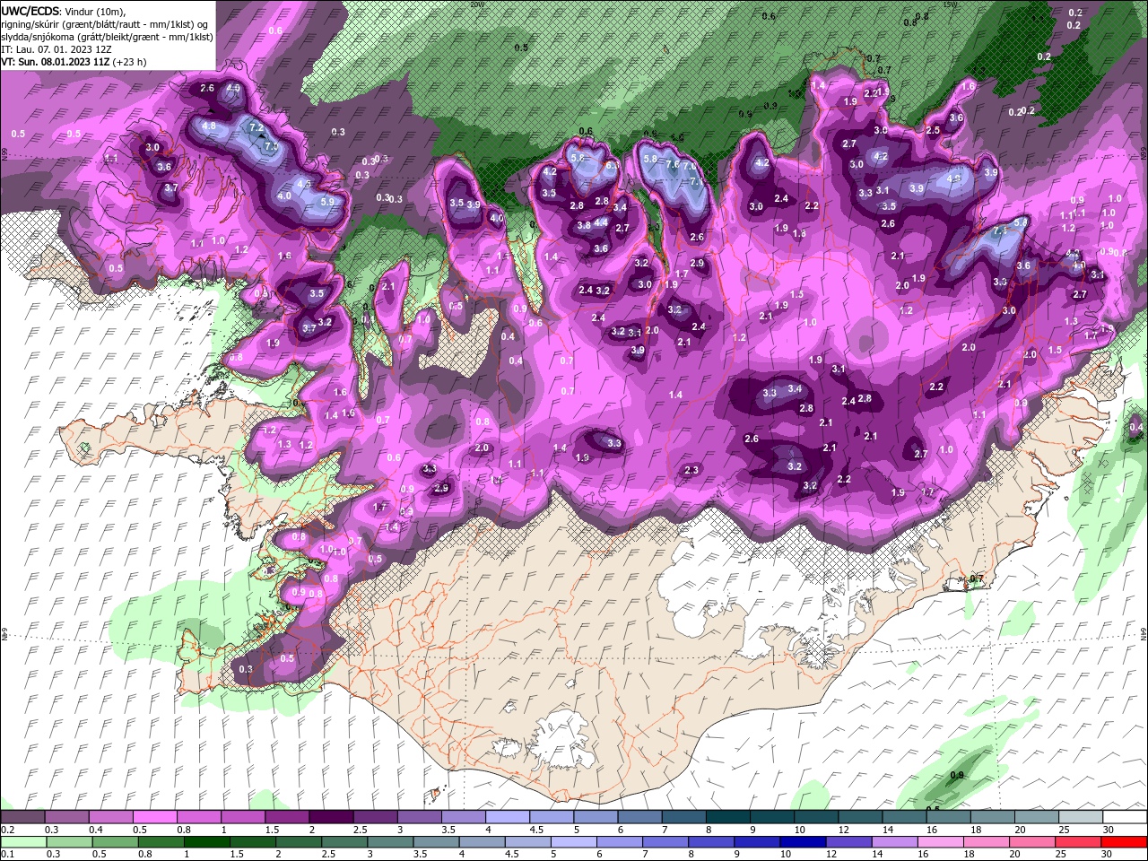Viewport: 1148px width, 861px height.
Task: Click the '0.2' label in the upper legend
Action: pos(6,830)
